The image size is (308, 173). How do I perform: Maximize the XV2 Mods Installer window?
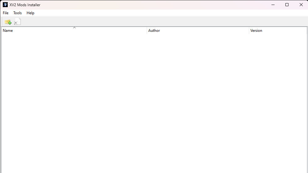(x=287, y=5)
